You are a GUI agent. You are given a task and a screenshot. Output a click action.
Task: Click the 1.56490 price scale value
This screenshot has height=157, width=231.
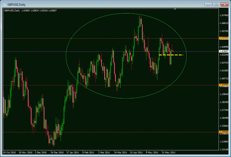(x=224, y=118)
